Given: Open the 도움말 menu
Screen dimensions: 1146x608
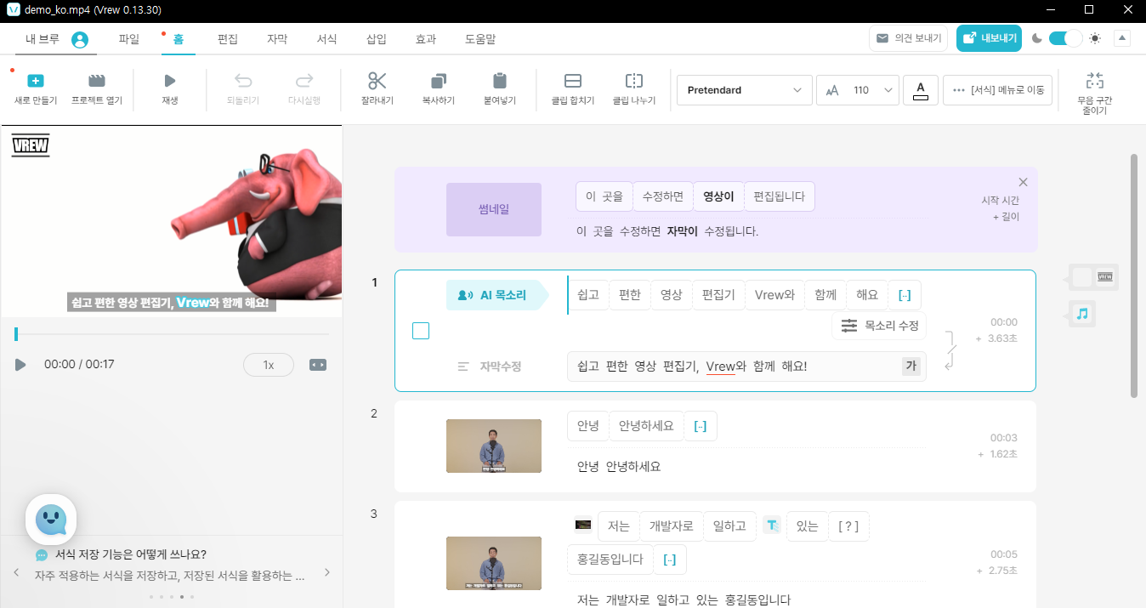Looking at the screenshot, I should tap(480, 39).
